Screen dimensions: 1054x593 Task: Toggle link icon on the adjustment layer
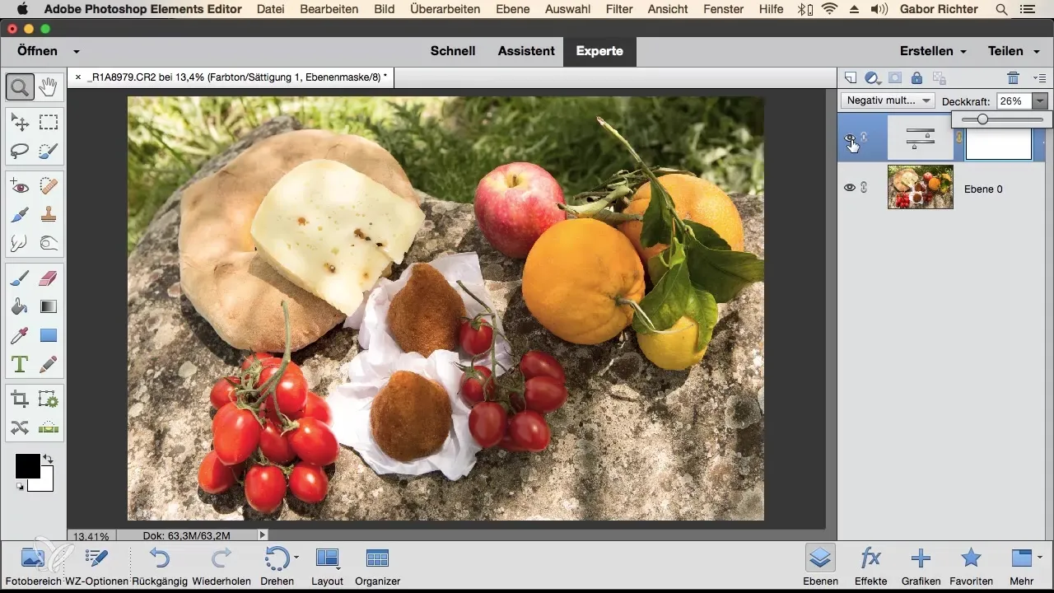(x=865, y=138)
